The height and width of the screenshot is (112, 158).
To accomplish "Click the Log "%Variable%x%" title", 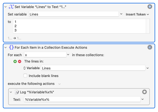I will tap(37, 92).
